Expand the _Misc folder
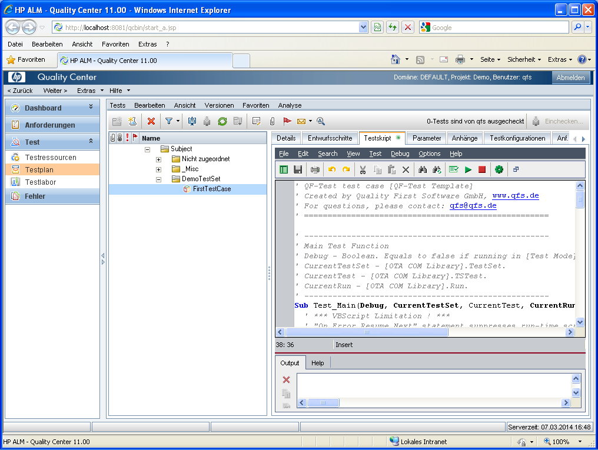Image resolution: width=598 pixels, height=450 pixels. point(159,169)
